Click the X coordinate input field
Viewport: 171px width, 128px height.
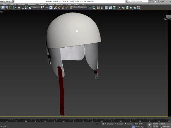(110, 124)
